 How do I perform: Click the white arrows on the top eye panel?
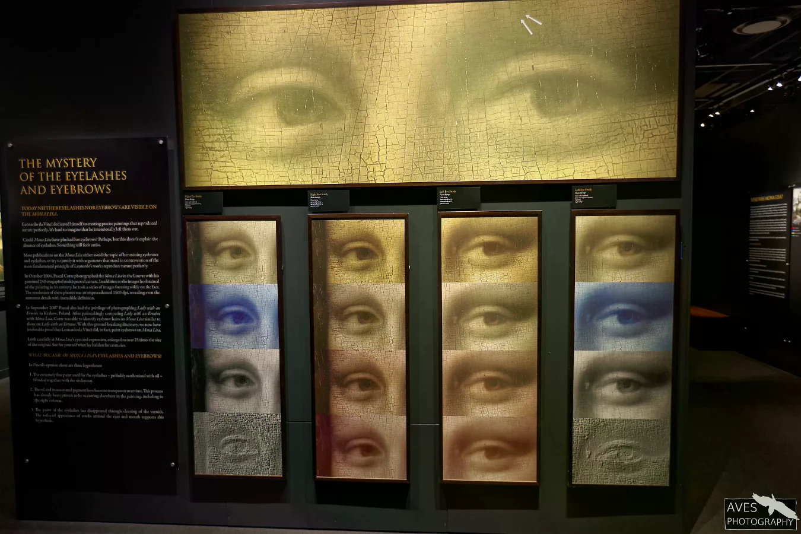click(530, 24)
